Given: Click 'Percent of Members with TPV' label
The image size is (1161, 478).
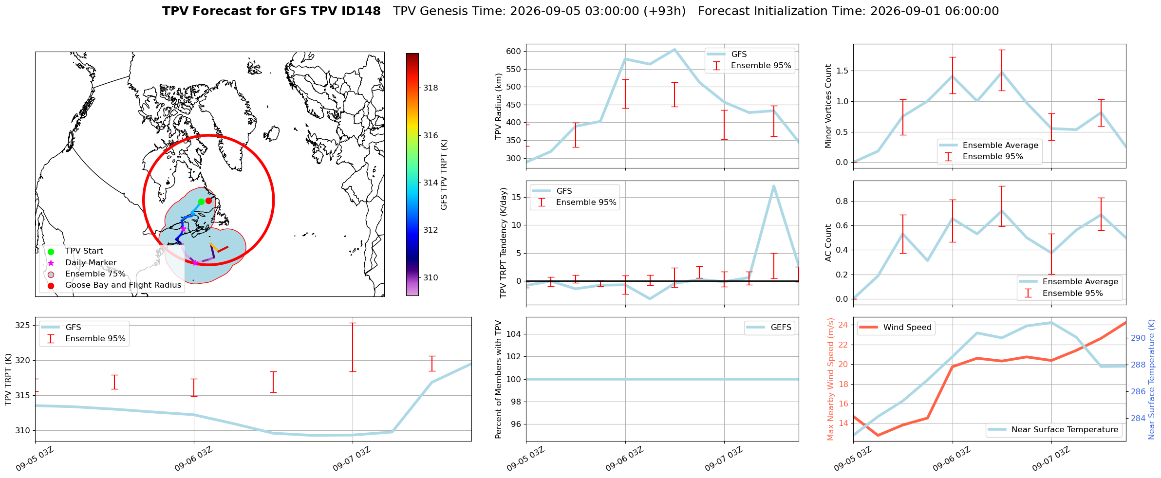Looking at the screenshot, I should click(498, 379).
